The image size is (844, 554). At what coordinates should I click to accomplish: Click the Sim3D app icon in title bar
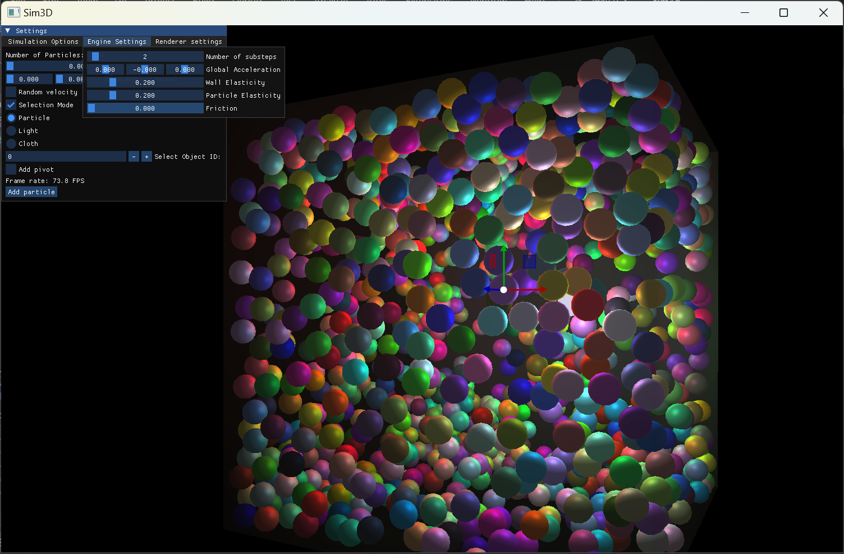pyautogui.click(x=13, y=12)
